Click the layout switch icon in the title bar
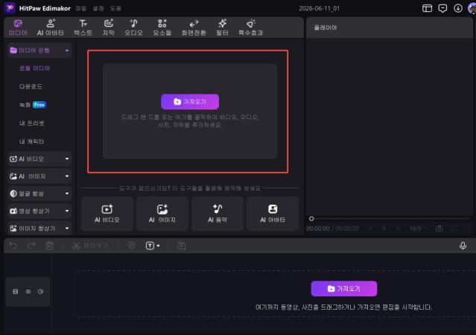Screen dimensions: 476x335 pos(427,8)
